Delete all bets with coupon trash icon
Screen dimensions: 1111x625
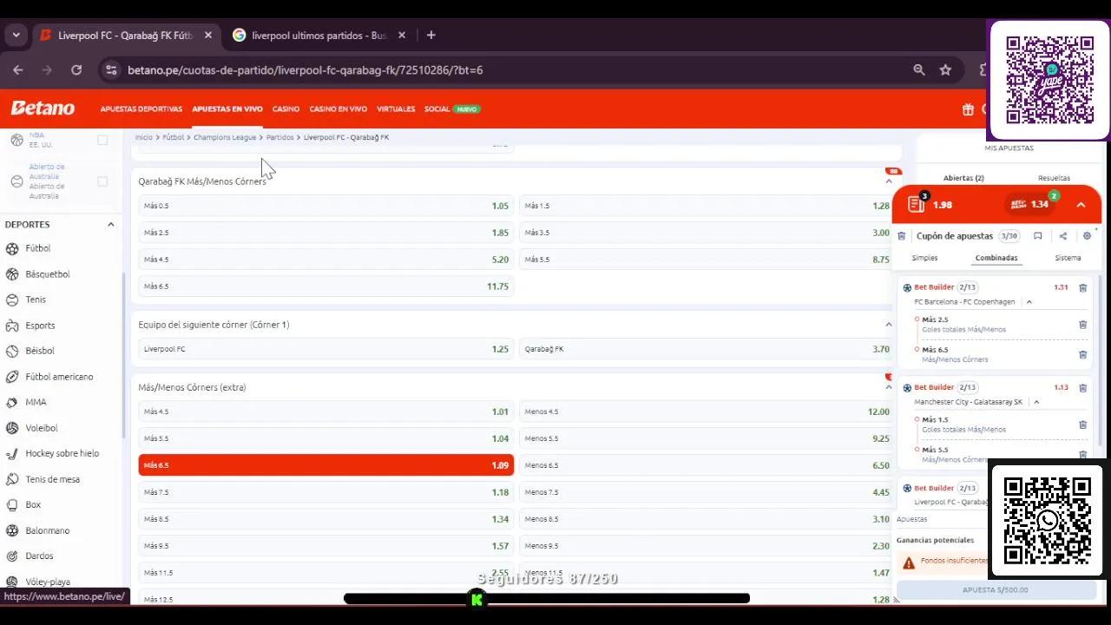pyautogui.click(x=902, y=236)
